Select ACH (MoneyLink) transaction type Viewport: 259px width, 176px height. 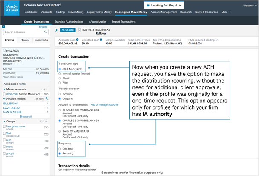pos(60,69)
